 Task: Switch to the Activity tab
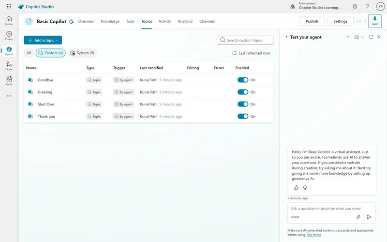tap(164, 21)
